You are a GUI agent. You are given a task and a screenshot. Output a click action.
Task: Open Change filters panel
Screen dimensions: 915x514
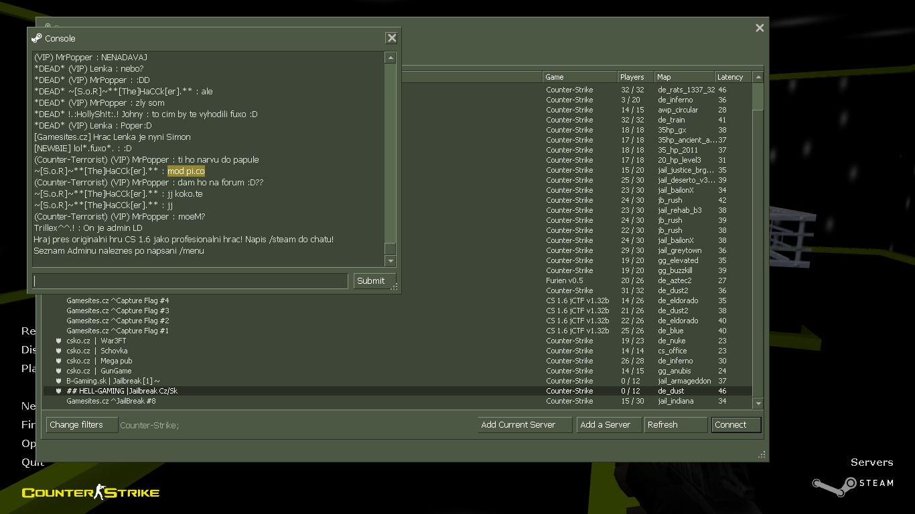point(80,425)
